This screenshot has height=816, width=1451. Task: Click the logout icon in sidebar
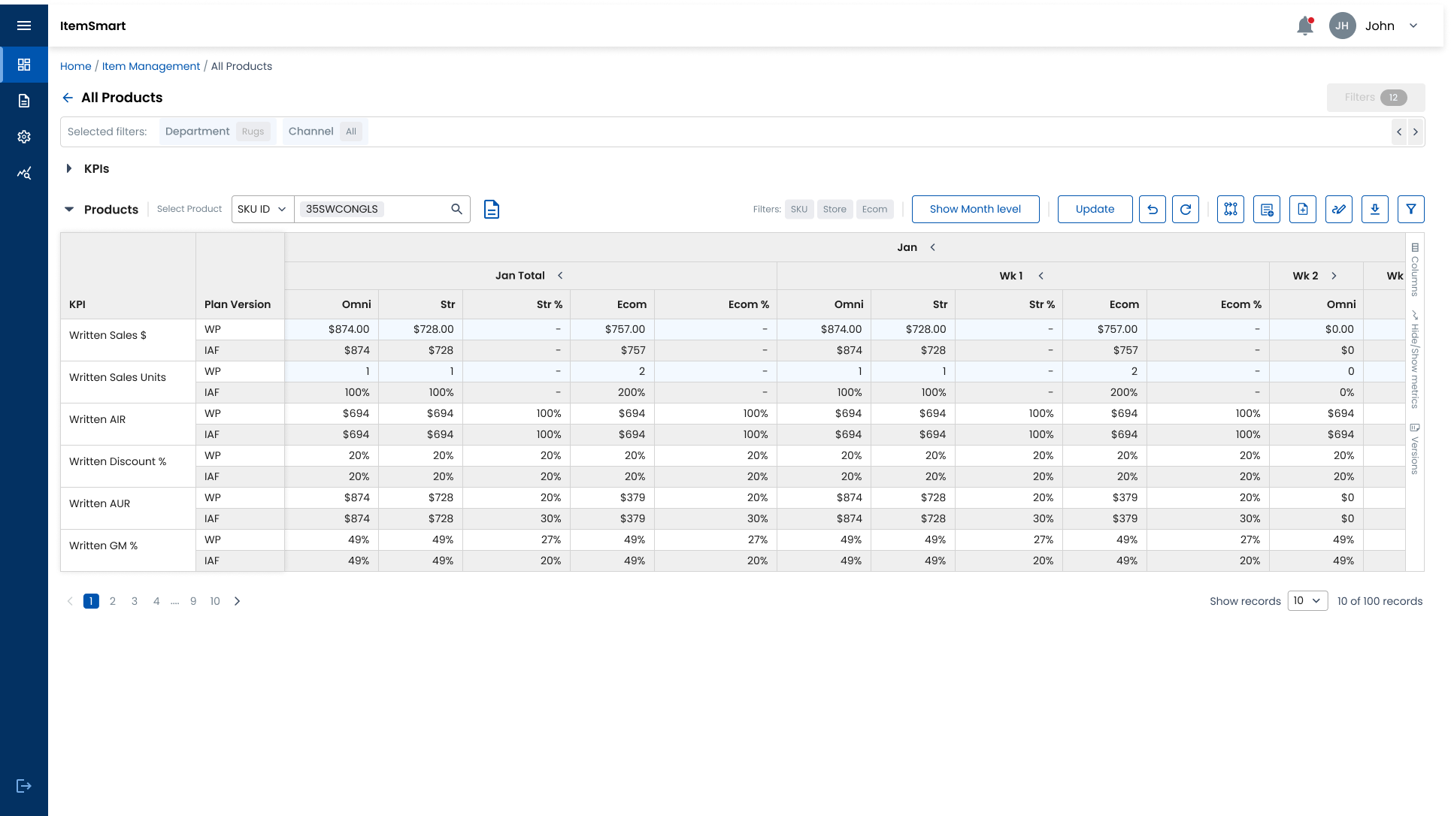coord(24,786)
